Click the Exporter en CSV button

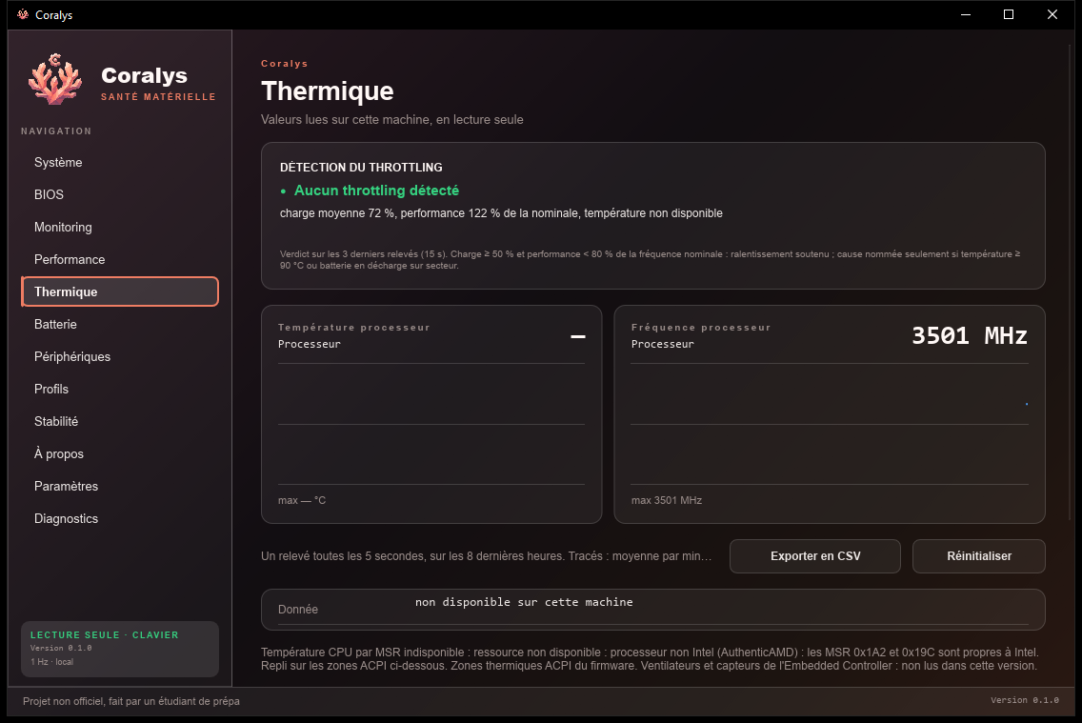(x=815, y=556)
